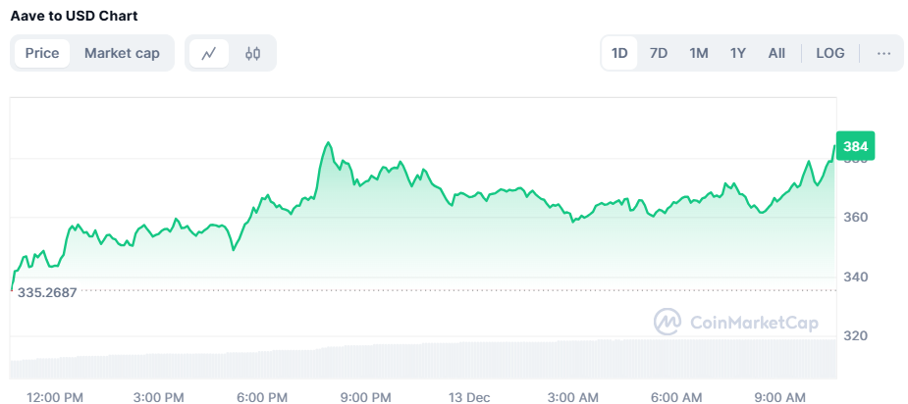The width and height of the screenshot is (908, 404).
Task: Toggle the LOG scale button
Action: [x=830, y=53]
